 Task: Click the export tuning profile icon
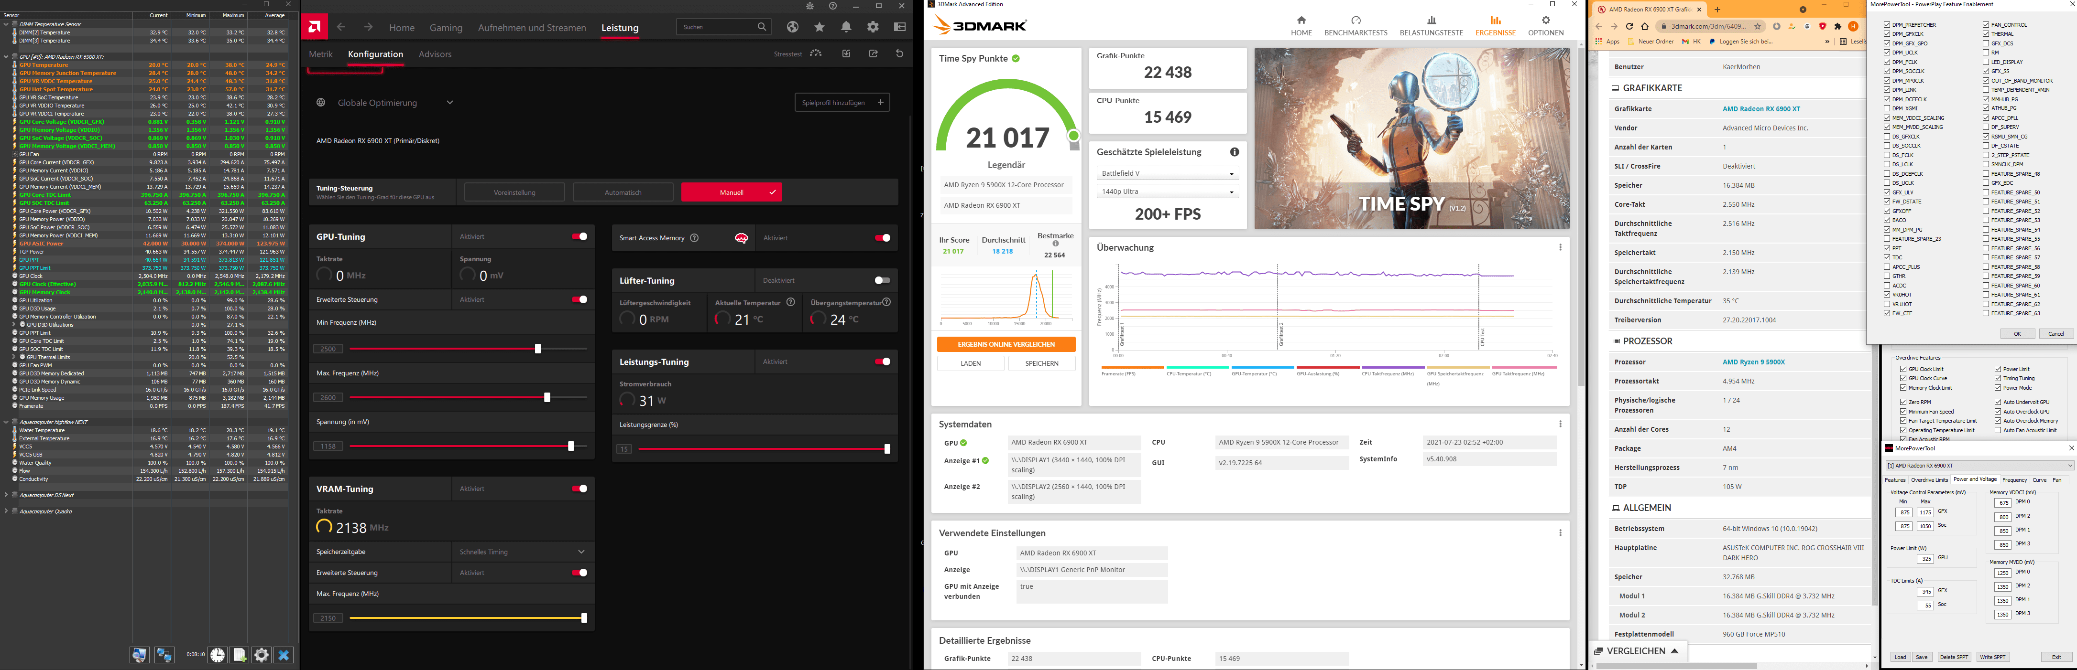(873, 54)
